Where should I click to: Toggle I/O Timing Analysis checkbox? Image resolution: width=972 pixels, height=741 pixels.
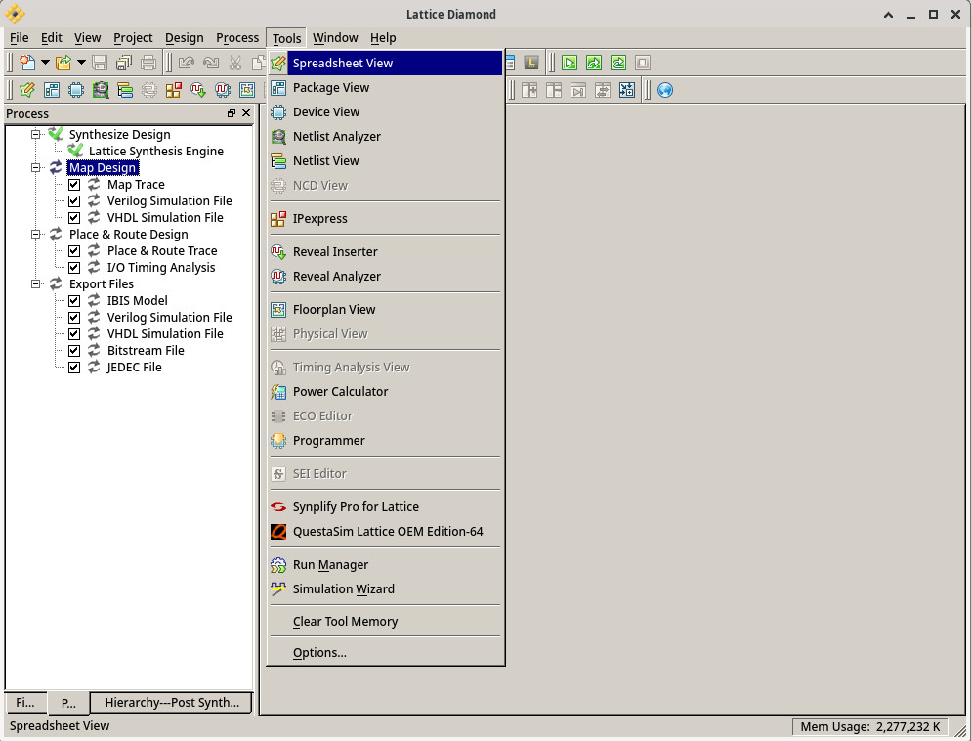pos(74,268)
